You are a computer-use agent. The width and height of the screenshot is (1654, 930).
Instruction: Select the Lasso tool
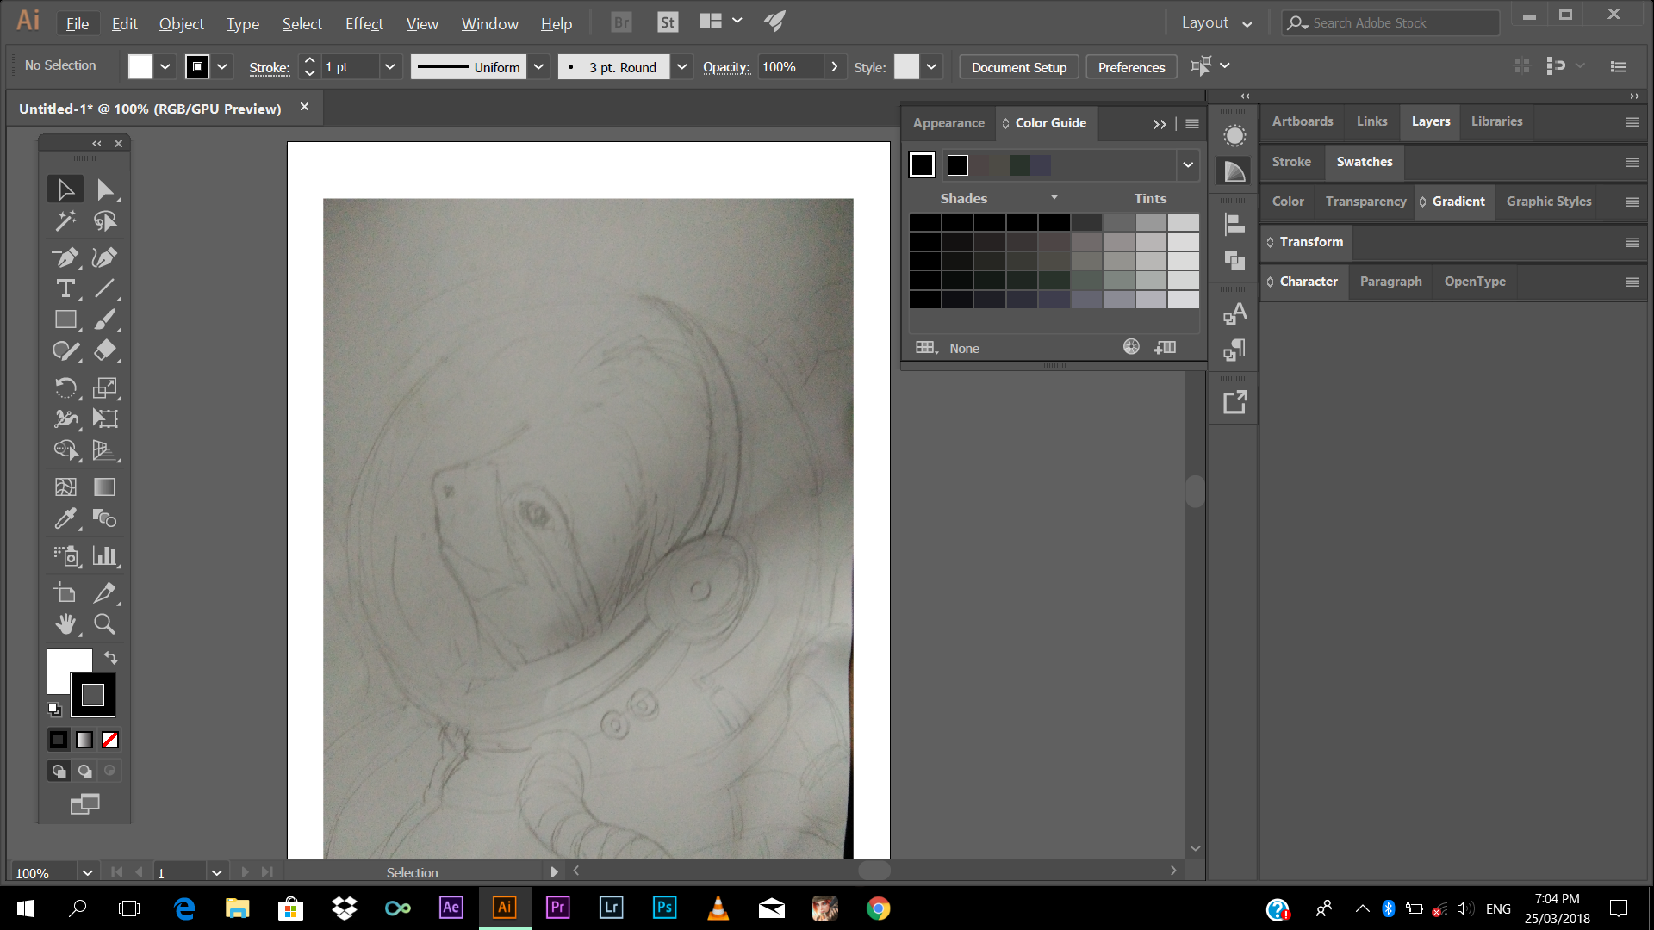point(105,221)
